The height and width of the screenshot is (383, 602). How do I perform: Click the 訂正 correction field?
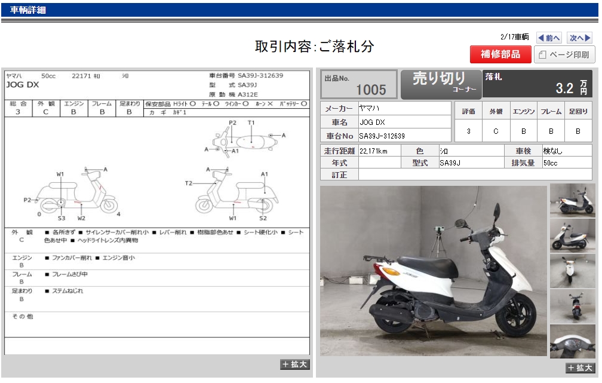[x=475, y=175]
